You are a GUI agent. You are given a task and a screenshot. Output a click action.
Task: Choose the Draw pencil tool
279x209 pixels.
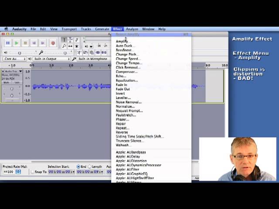77,40
